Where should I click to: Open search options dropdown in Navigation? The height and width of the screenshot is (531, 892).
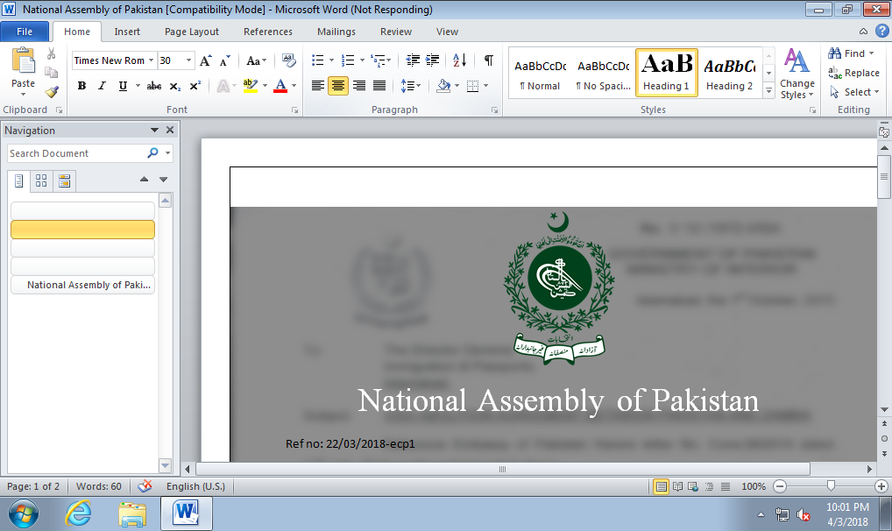point(168,153)
